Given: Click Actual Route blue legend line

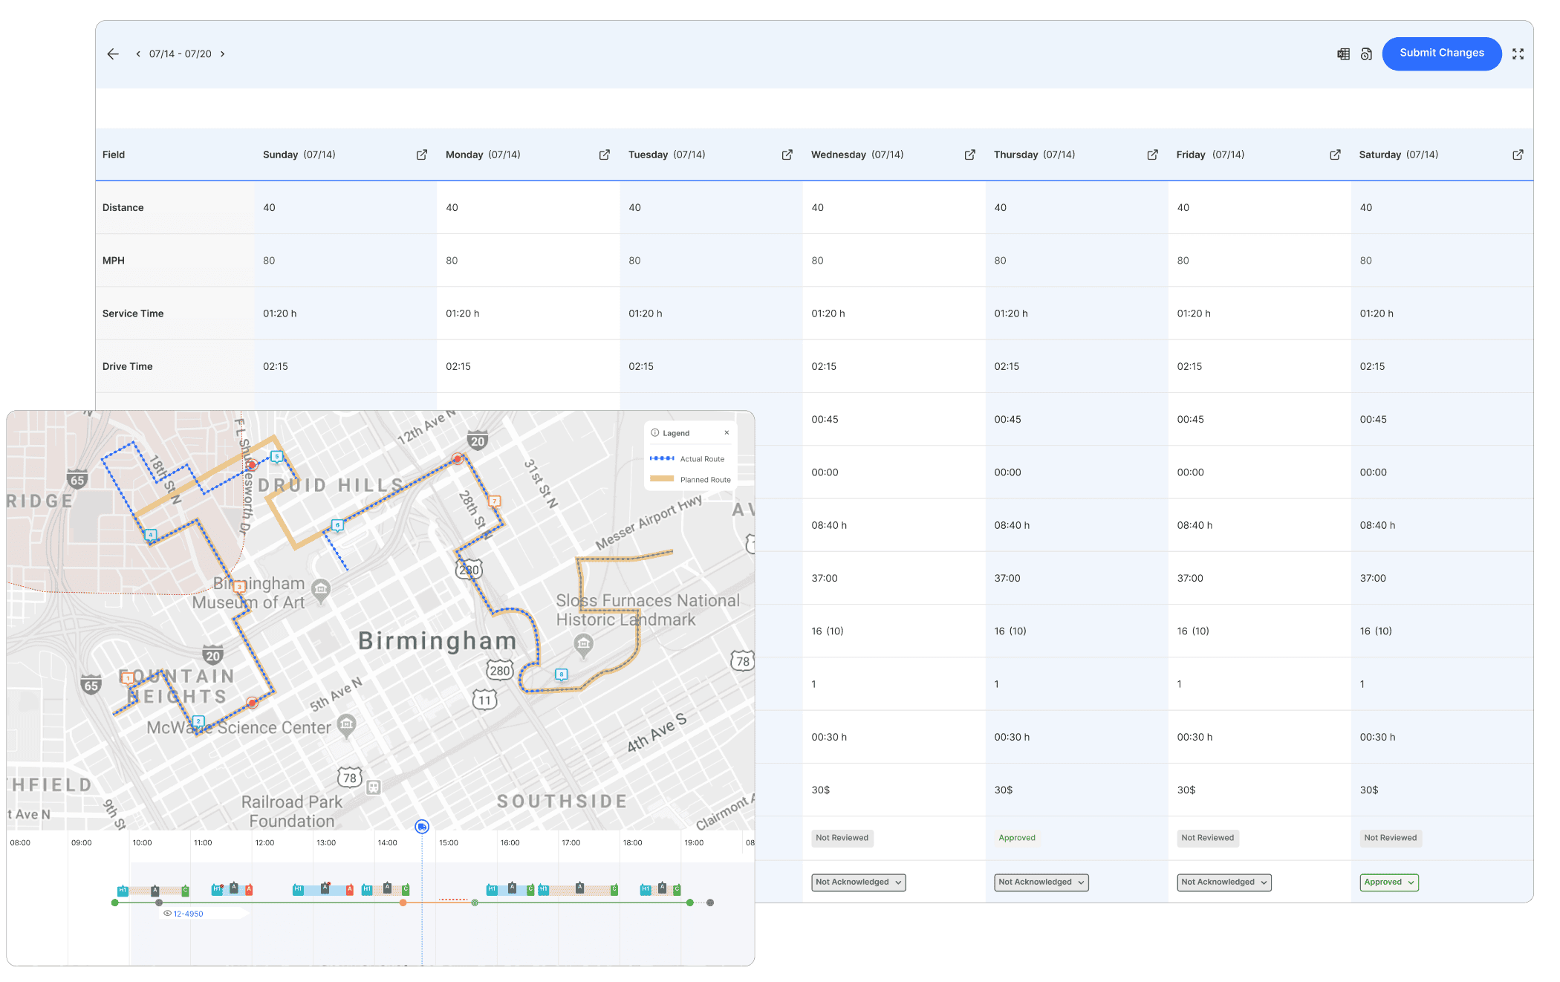Looking at the screenshot, I should click(662, 458).
